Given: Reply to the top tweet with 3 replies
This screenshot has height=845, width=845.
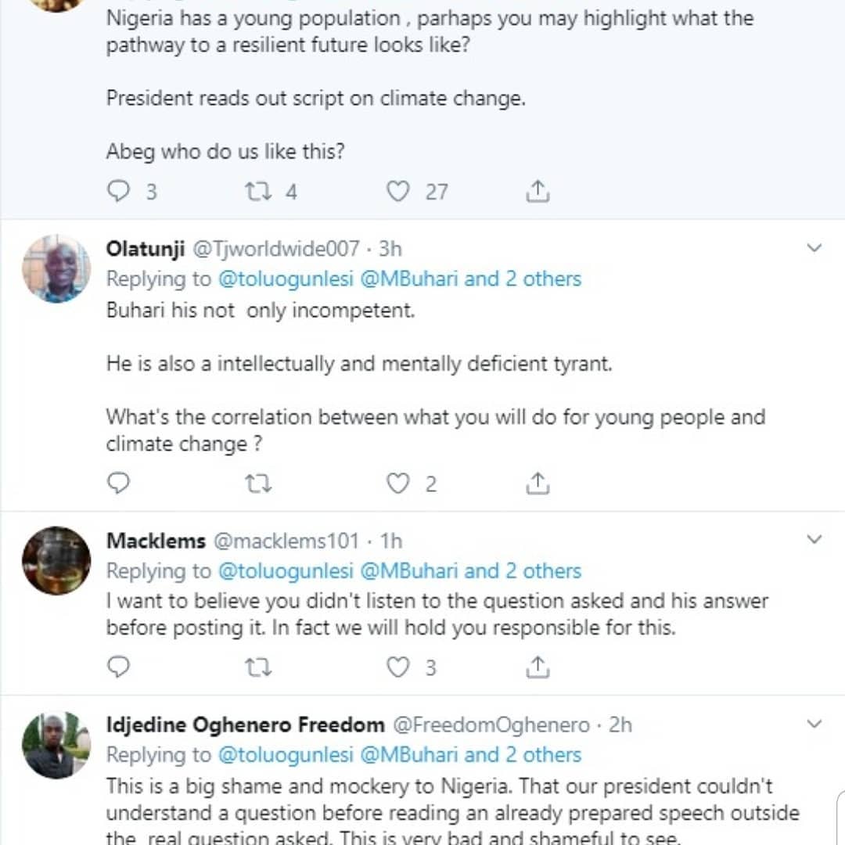Looking at the screenshot, I should pos(118,191).
